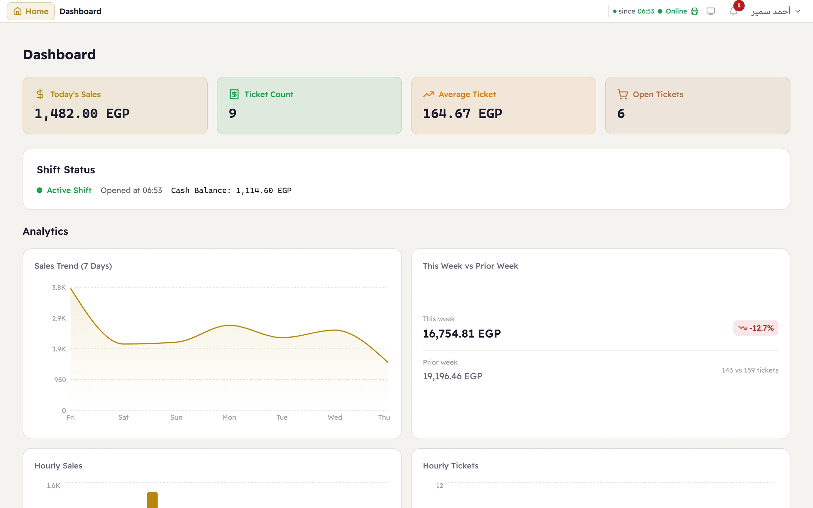Click the sales trend line at Mon

pyautogui.click(x=229, y=325)
